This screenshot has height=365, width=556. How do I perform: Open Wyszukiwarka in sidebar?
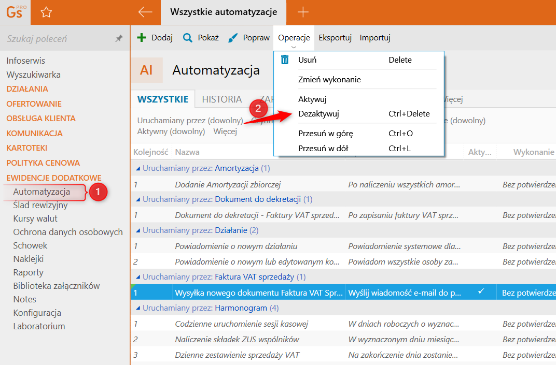click(33, 75)
